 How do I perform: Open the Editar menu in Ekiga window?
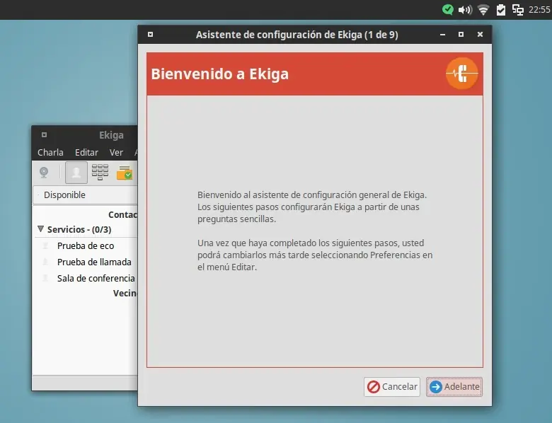86,152
